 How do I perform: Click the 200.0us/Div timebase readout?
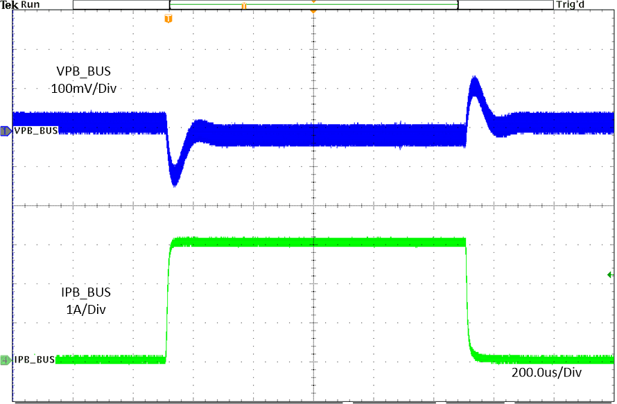(x=544, y=373)
